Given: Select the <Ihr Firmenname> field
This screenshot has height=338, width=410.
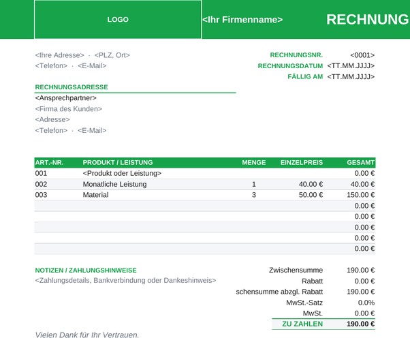Looking at the screenshot, I should click(242, 20).
